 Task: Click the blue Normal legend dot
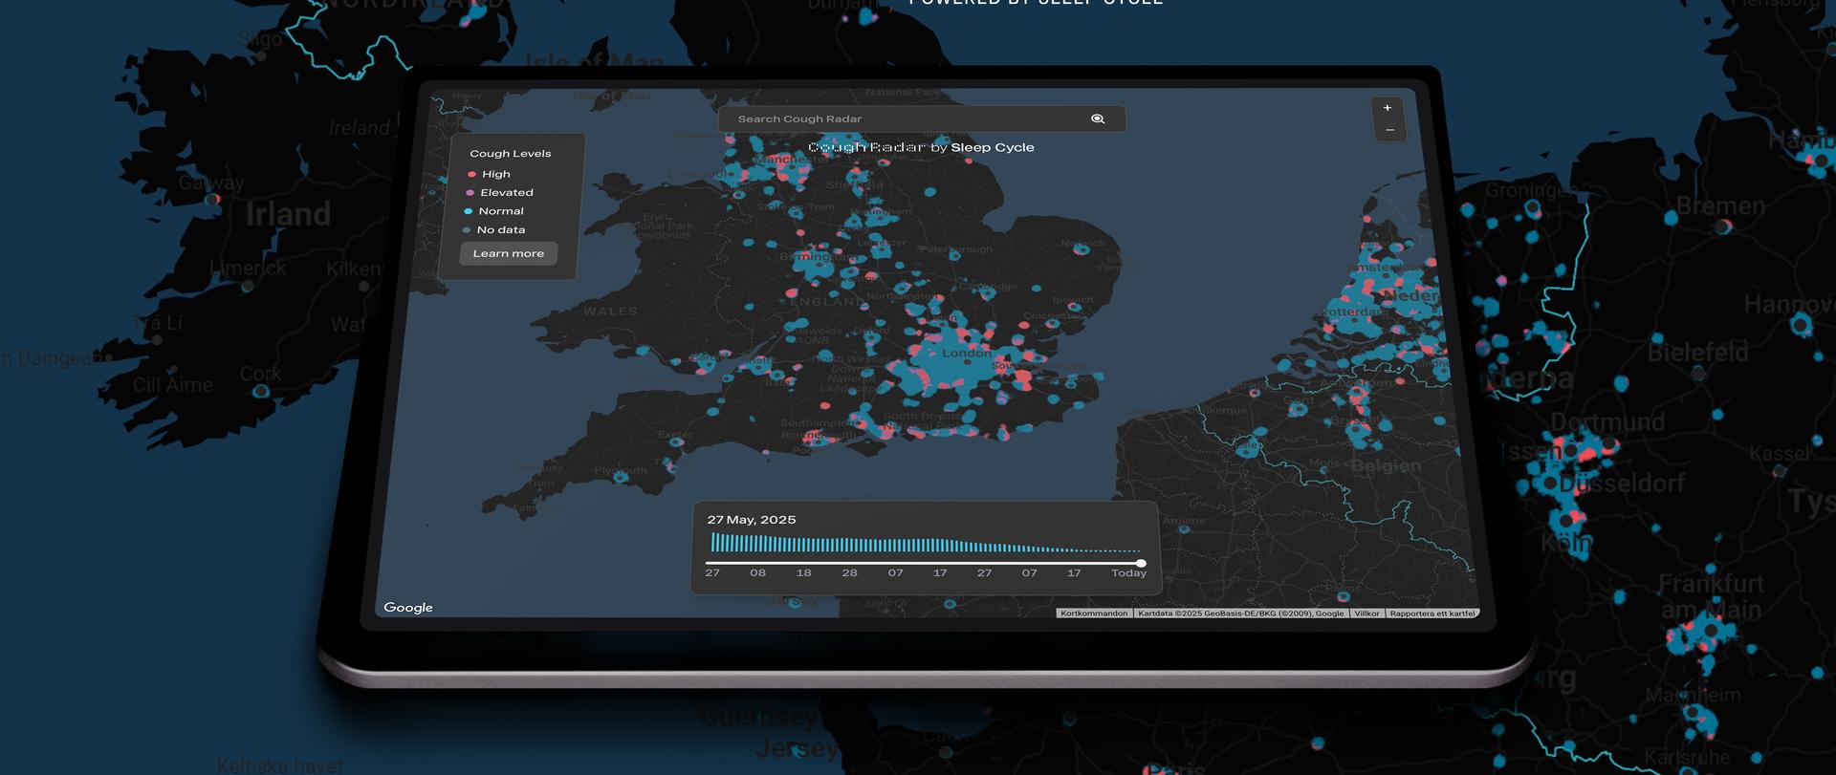coord(468,211)
